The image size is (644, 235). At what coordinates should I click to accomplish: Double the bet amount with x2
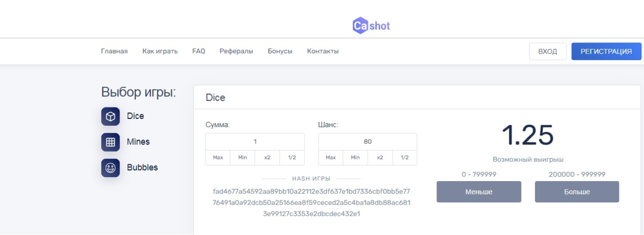(x=267, y=157)
